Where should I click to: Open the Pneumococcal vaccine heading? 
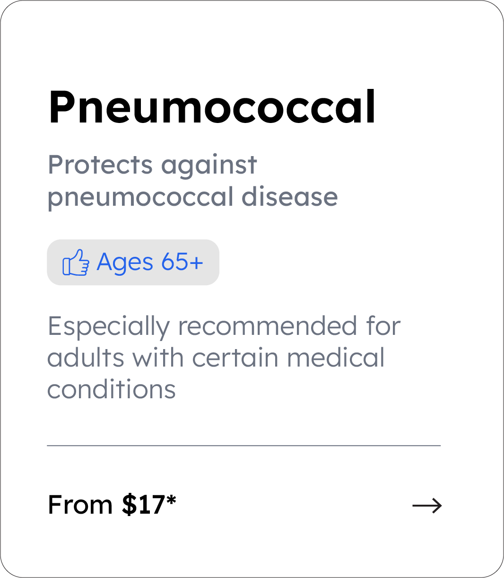tap(212, 107)
